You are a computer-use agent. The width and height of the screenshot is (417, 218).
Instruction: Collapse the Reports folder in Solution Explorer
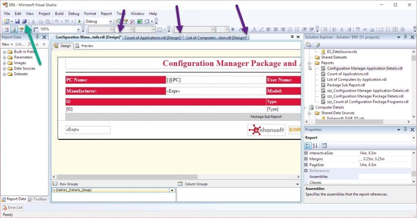[309, 63]
